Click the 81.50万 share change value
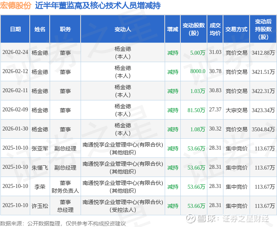Viewport: 277px width, 227px height. point(196,110)
